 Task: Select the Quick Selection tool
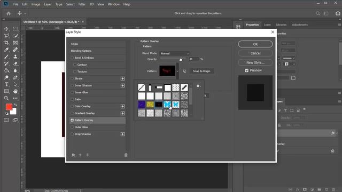point(15,36)
